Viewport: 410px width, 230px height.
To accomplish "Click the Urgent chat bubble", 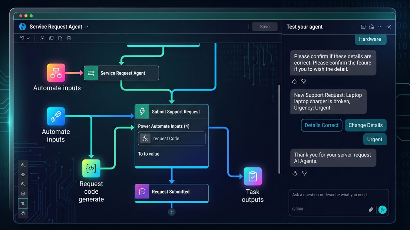I will click(375, 139).
